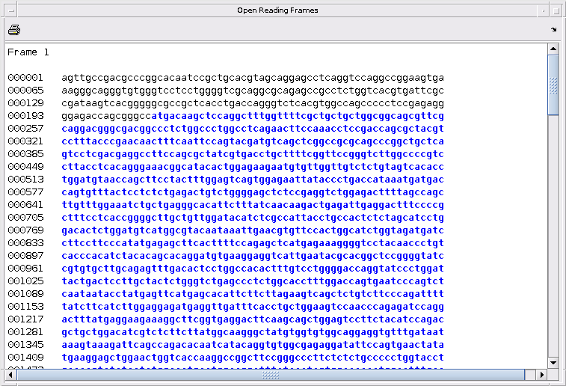This screenshot has height=386, width=566.
Task: Click the horizontal scrollbar thumb
Action: click(271, 375)
